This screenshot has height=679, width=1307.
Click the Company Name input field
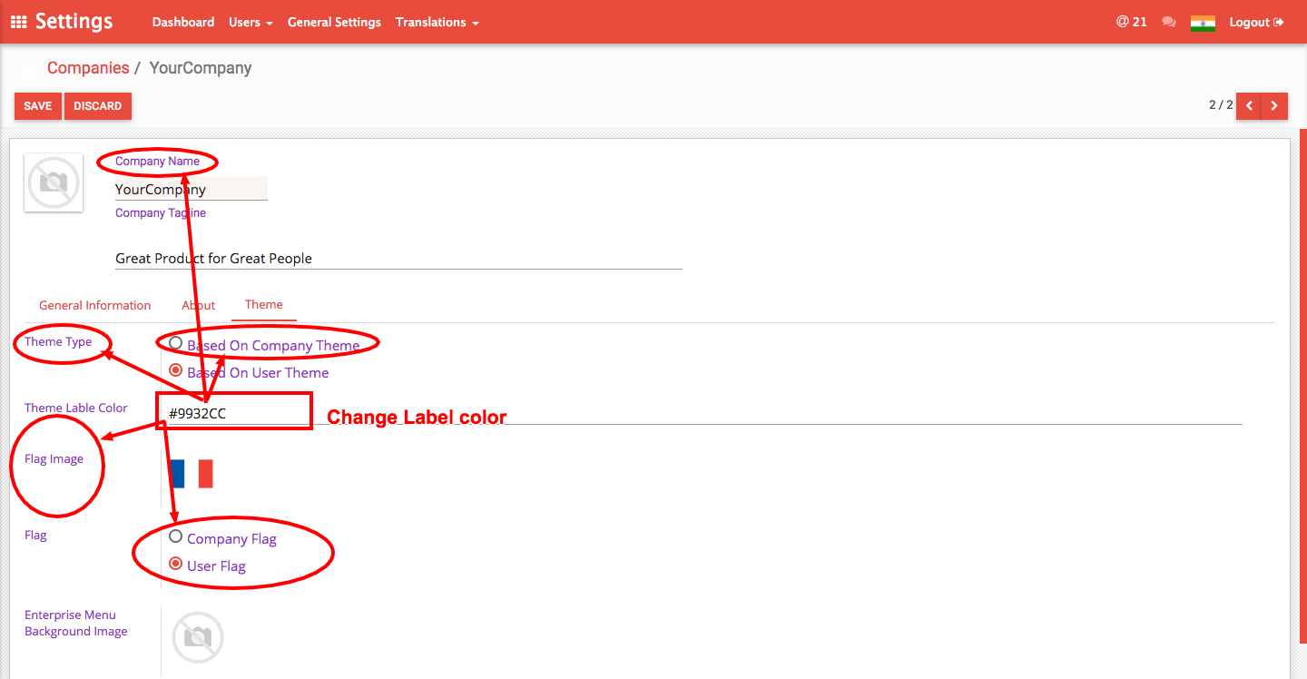pos(191,189)
